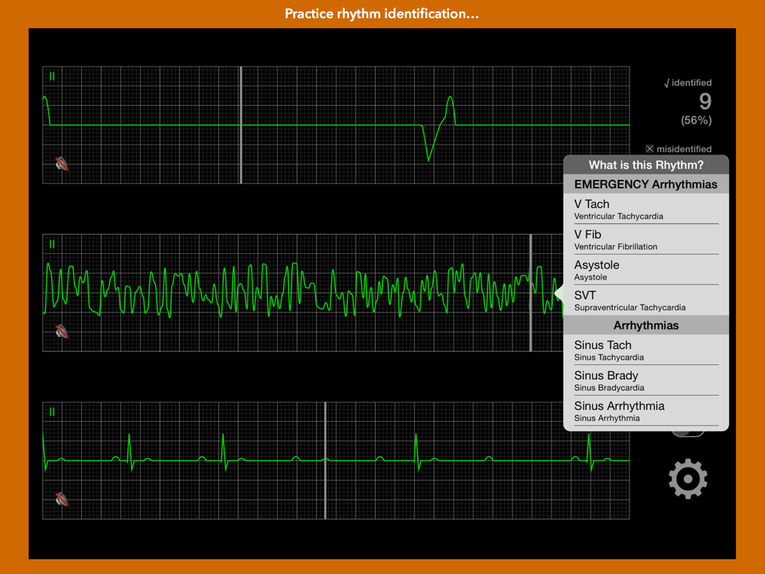Click the 'What is this Rhythm?' title
Viewport: 765px width, 574px height.
646,165
